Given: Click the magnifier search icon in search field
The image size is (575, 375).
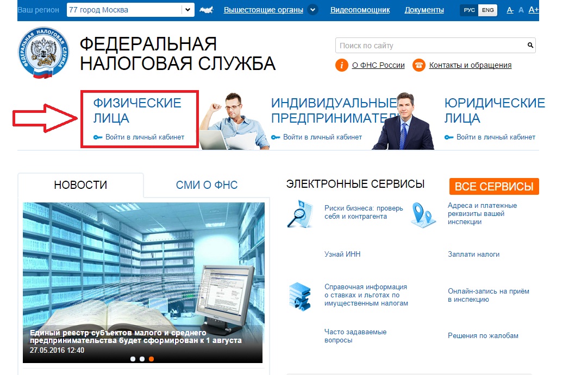Looking at the screenshot, I should pos(530,46).
